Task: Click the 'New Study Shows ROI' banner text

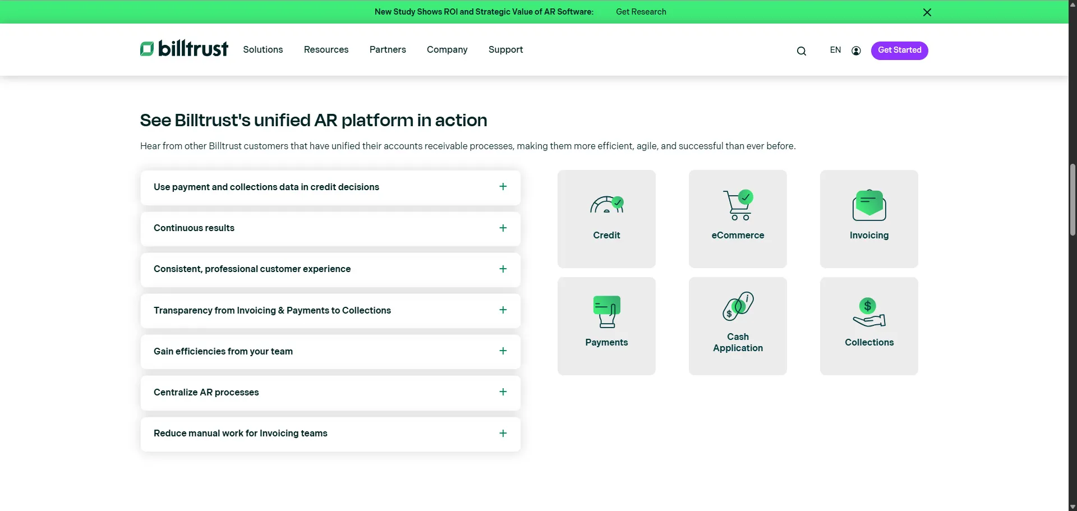Action: 484,12
